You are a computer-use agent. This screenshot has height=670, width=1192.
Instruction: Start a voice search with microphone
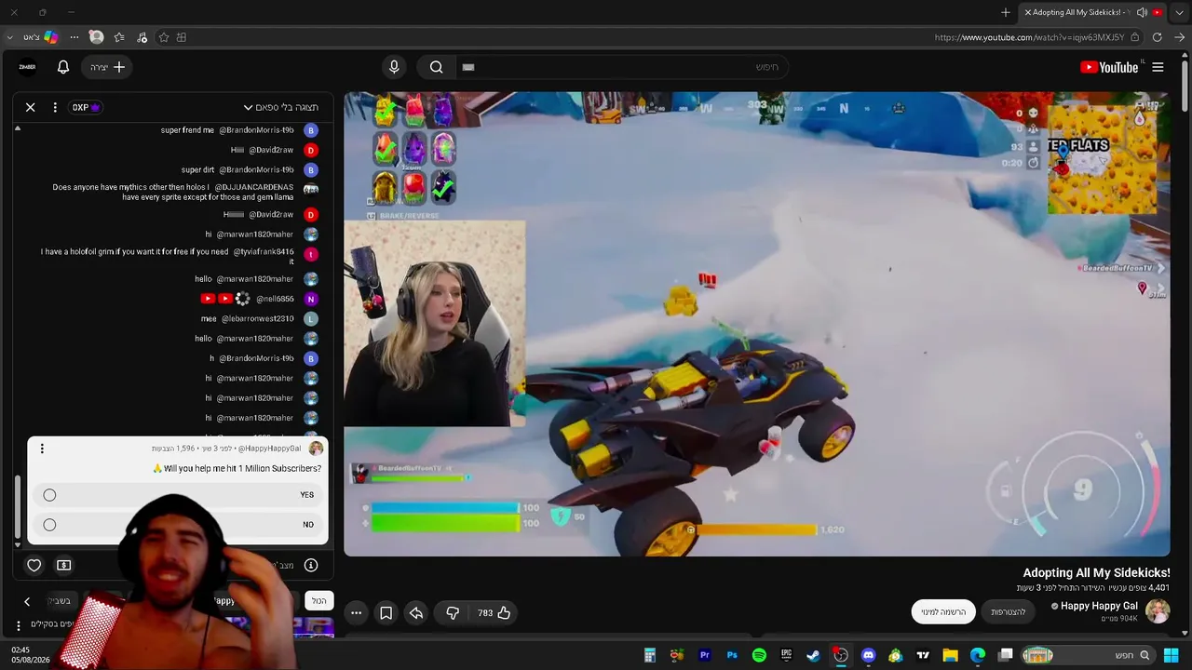(394, 67)
